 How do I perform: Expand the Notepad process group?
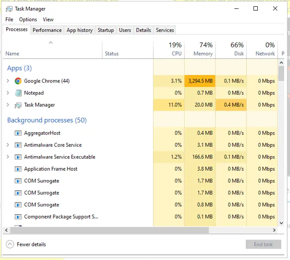(x=8, y=93)
